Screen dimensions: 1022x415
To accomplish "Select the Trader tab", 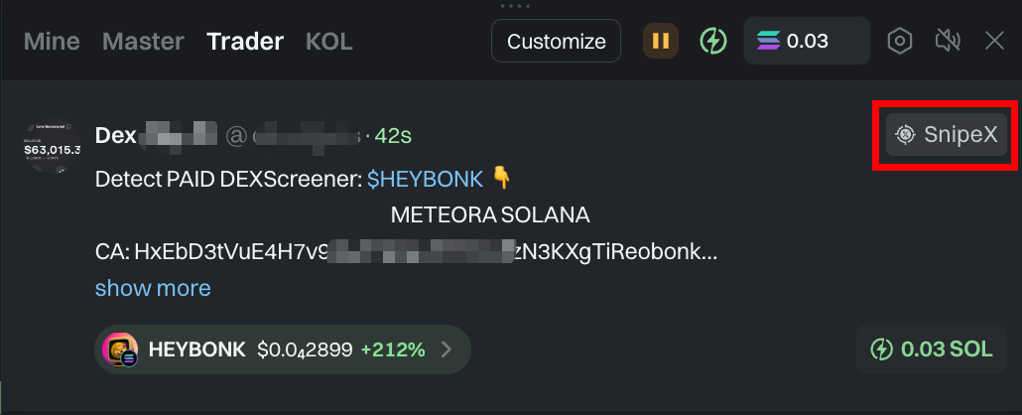I will (245, 42).
